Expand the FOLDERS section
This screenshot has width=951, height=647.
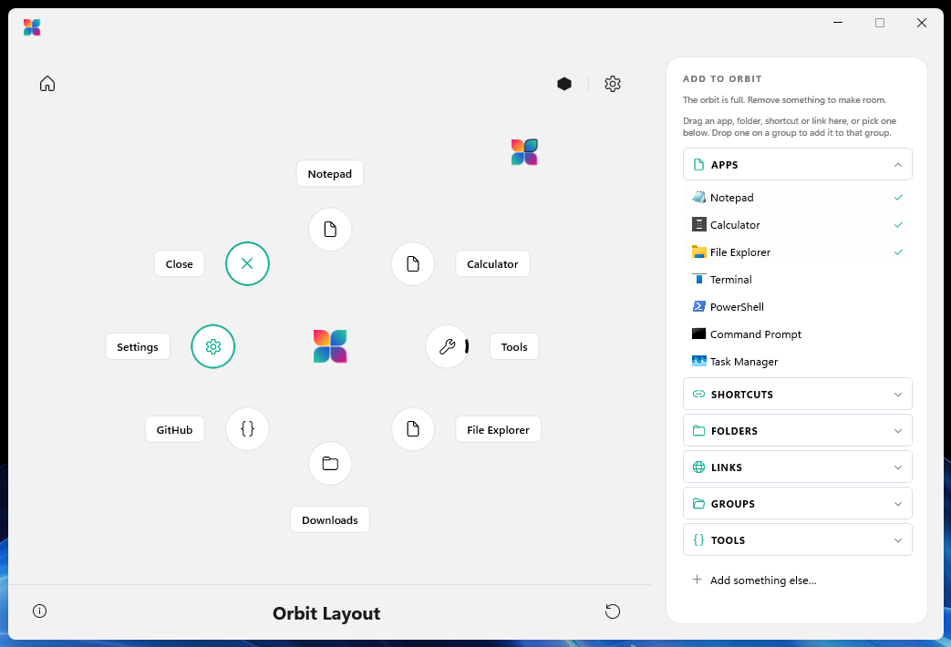[798, 430]
